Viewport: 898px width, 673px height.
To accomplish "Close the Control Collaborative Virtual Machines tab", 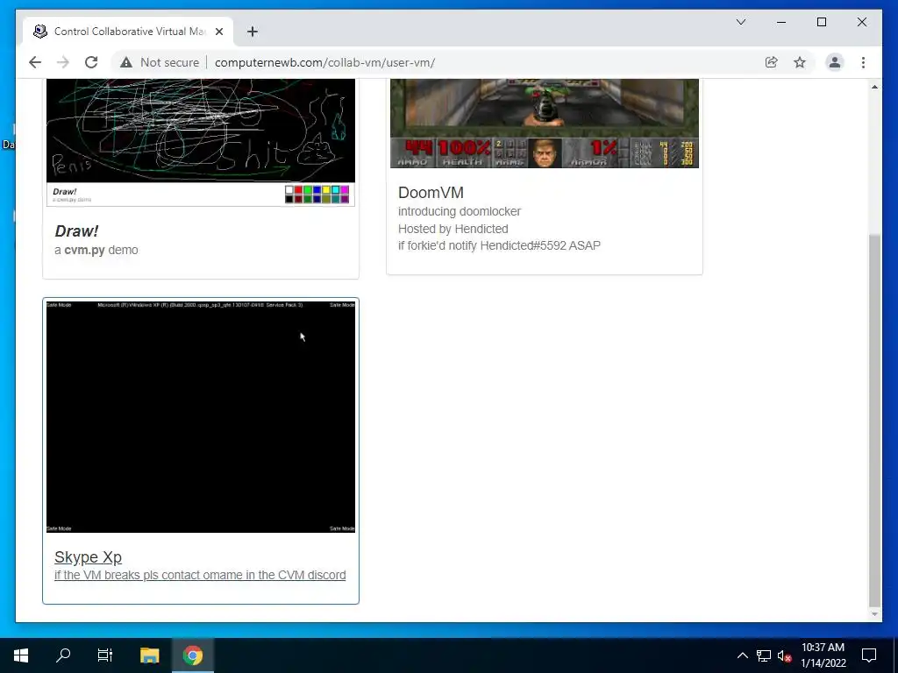I will pos(218,32).
